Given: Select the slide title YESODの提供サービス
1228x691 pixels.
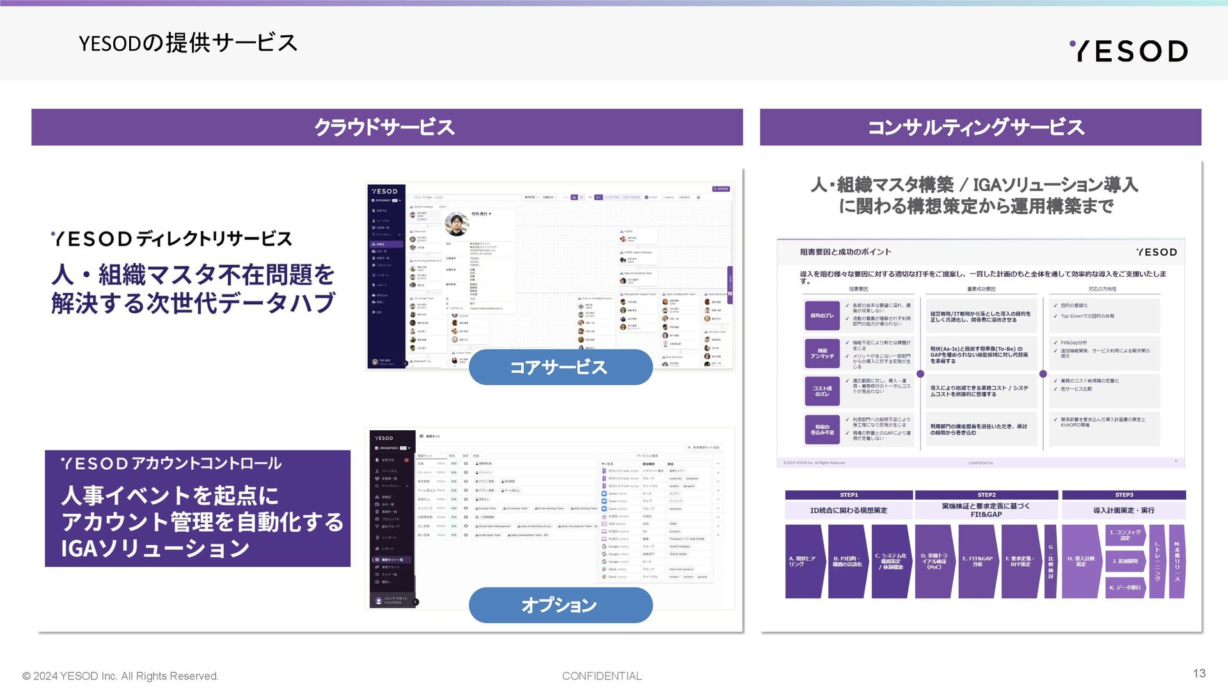Looking at the screenshot, I should (188, 43).
